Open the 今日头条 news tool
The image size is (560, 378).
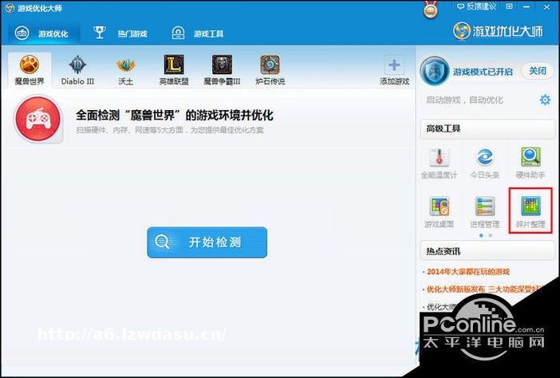(x=485, y=159)
